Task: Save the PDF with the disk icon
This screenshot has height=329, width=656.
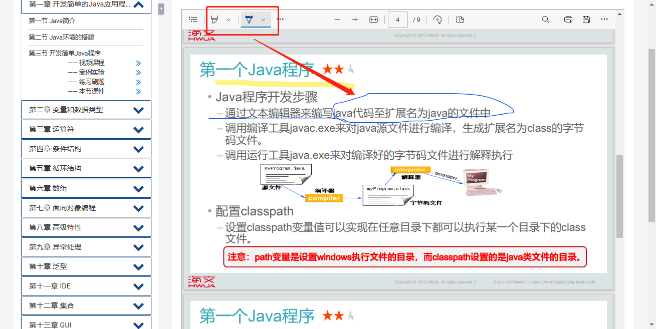Action: [x=586, y=20]
